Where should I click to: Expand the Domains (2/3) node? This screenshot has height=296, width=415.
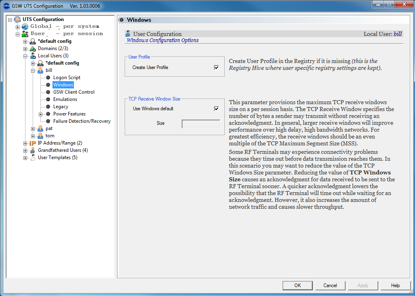tap(25, 49)
